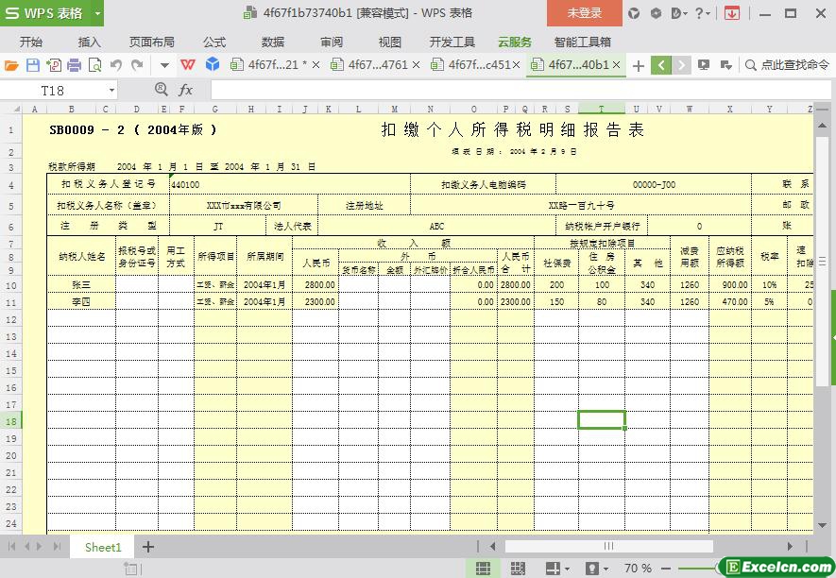Click the Print icon in toolbar
The width and height of the screenshot is (836, 578).
click(74, 65)
